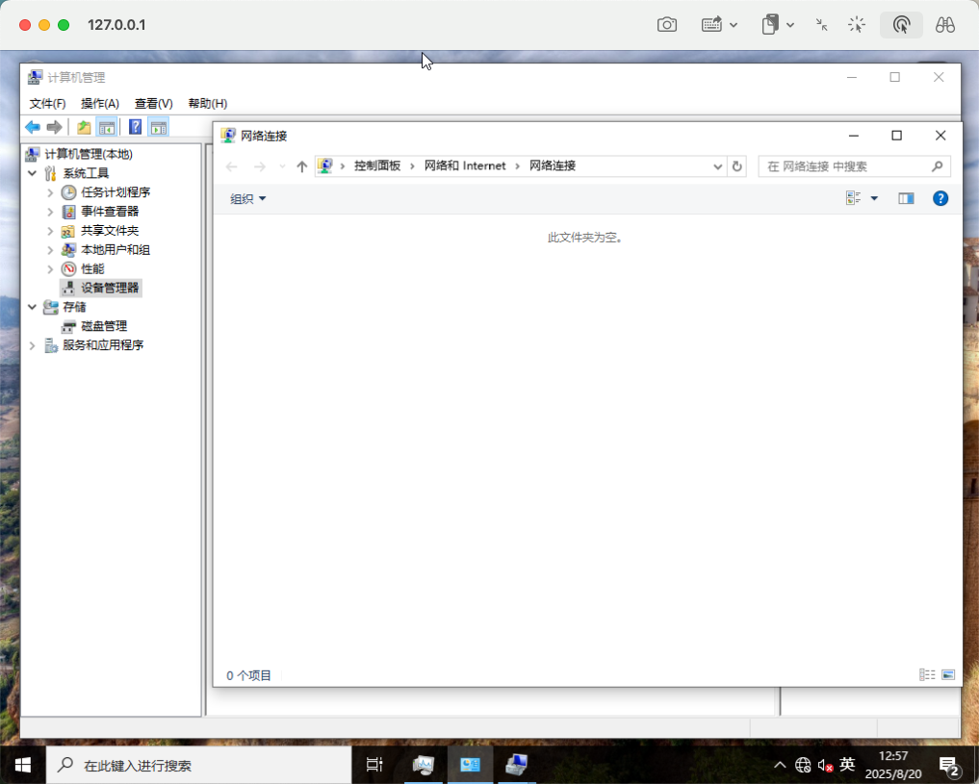979x784 pixels.
Task: Switch to large icons view in status bar
Action: 948,675
